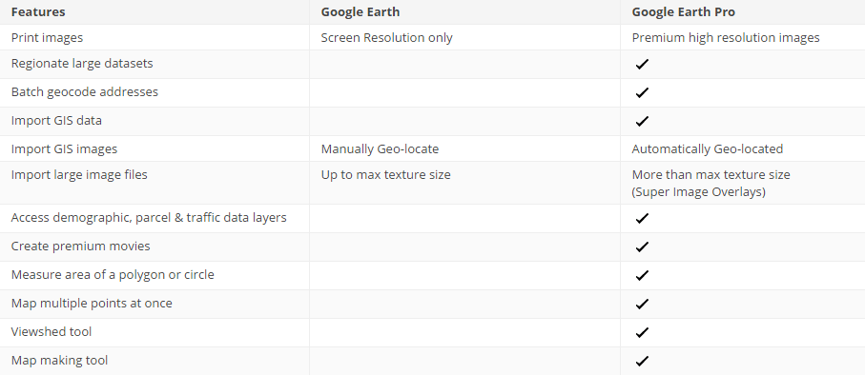The image size is (865, 375).
Task: Click the Map making tool checkmark
Action: [641, 362]
